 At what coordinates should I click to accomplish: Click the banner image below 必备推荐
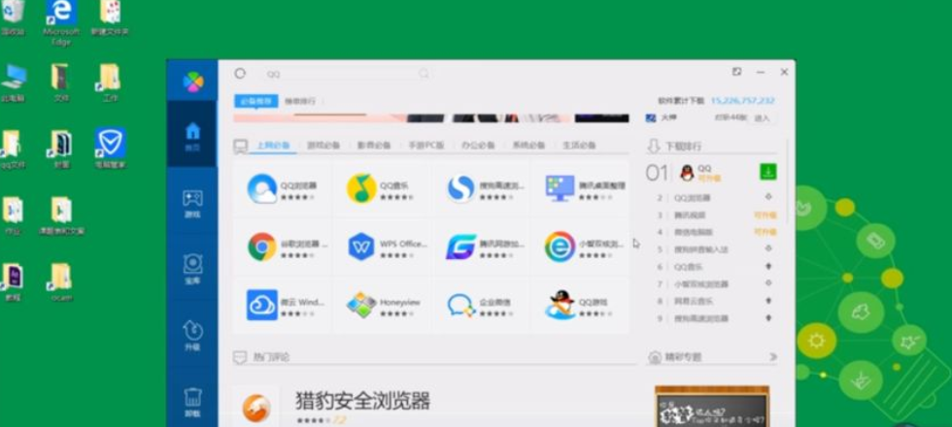[431, 117]
